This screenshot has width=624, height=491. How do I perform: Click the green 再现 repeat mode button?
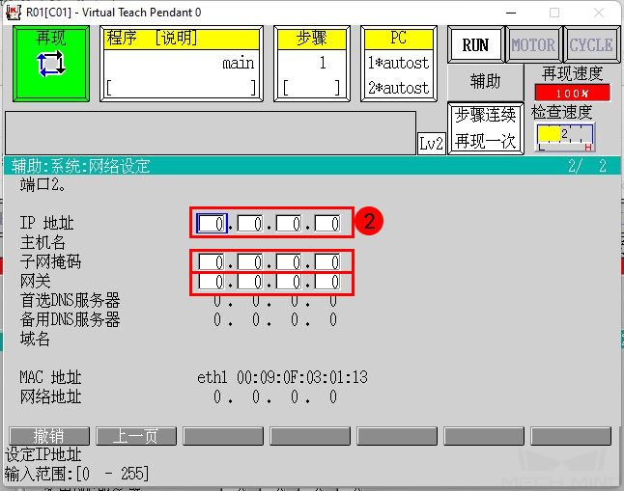pos(51,64)
